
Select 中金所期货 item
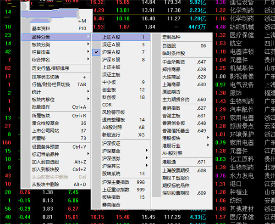(x=182, y=62)
